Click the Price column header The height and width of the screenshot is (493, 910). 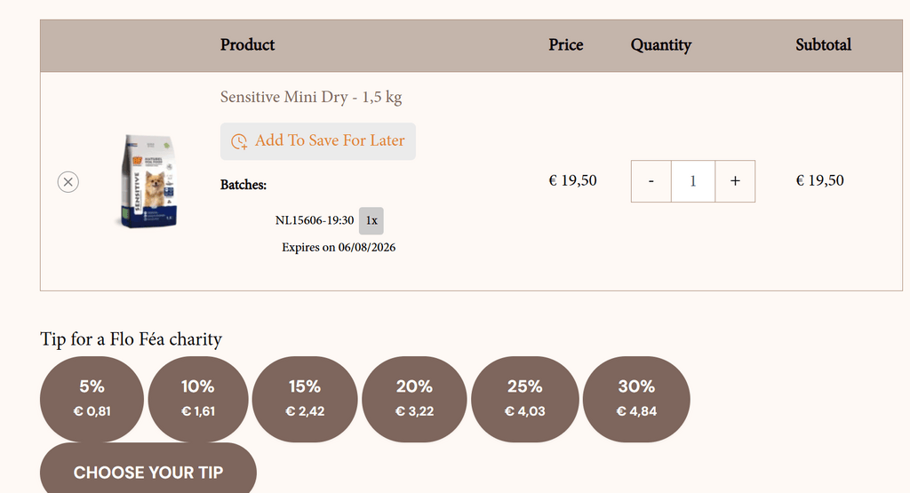[x=566, y=45]
